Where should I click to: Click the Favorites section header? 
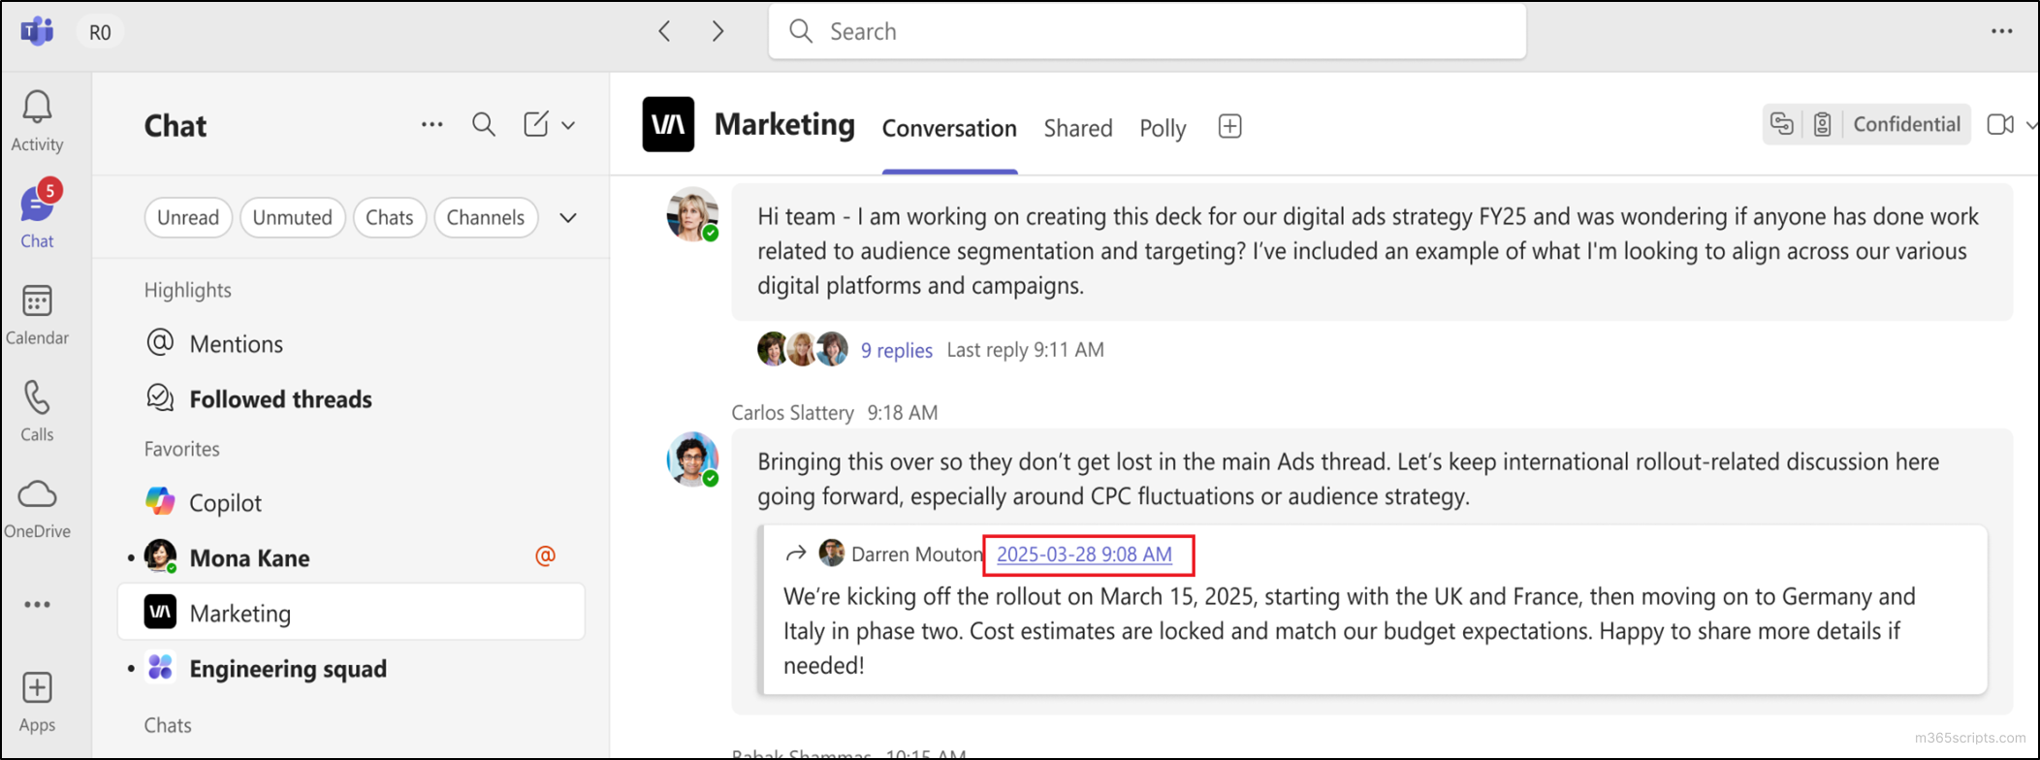point(182,449)
